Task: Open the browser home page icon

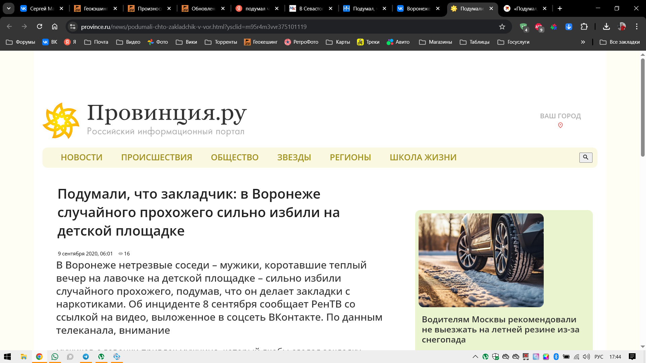Action: point(55,27)
